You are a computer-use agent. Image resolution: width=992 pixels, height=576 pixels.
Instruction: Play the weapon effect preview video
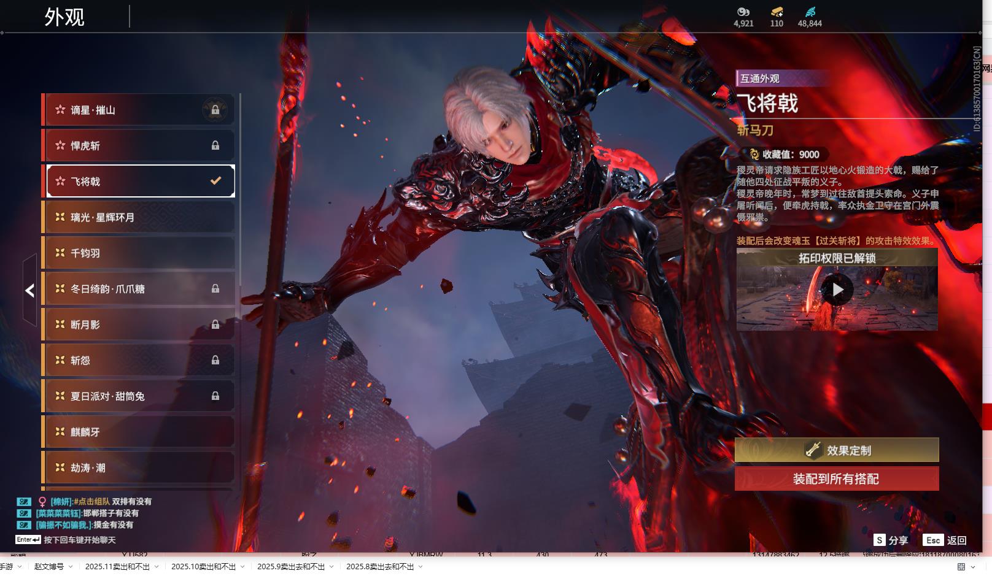(837, 290)
